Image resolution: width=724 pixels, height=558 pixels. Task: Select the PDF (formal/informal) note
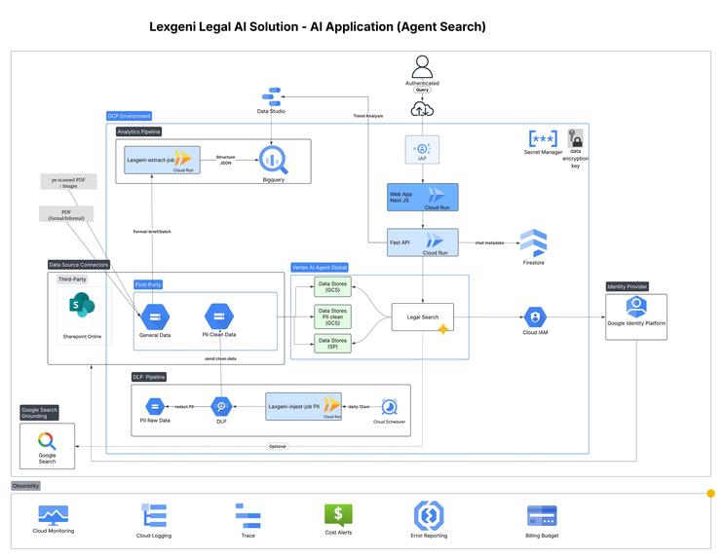66,214
